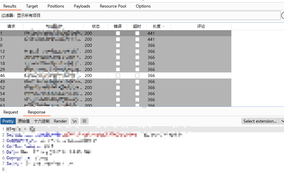Toggle the 错误 checkbox in row 12
Screen dimensions: 284x173
pos(118,51)
